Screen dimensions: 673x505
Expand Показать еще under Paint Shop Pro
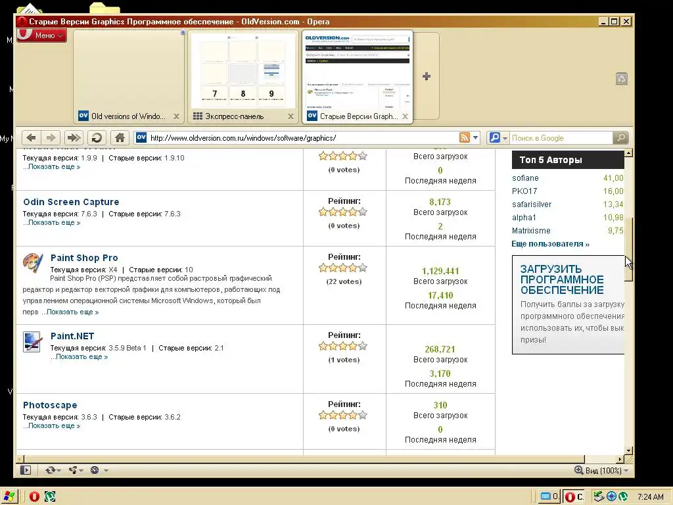click(70, 312)
